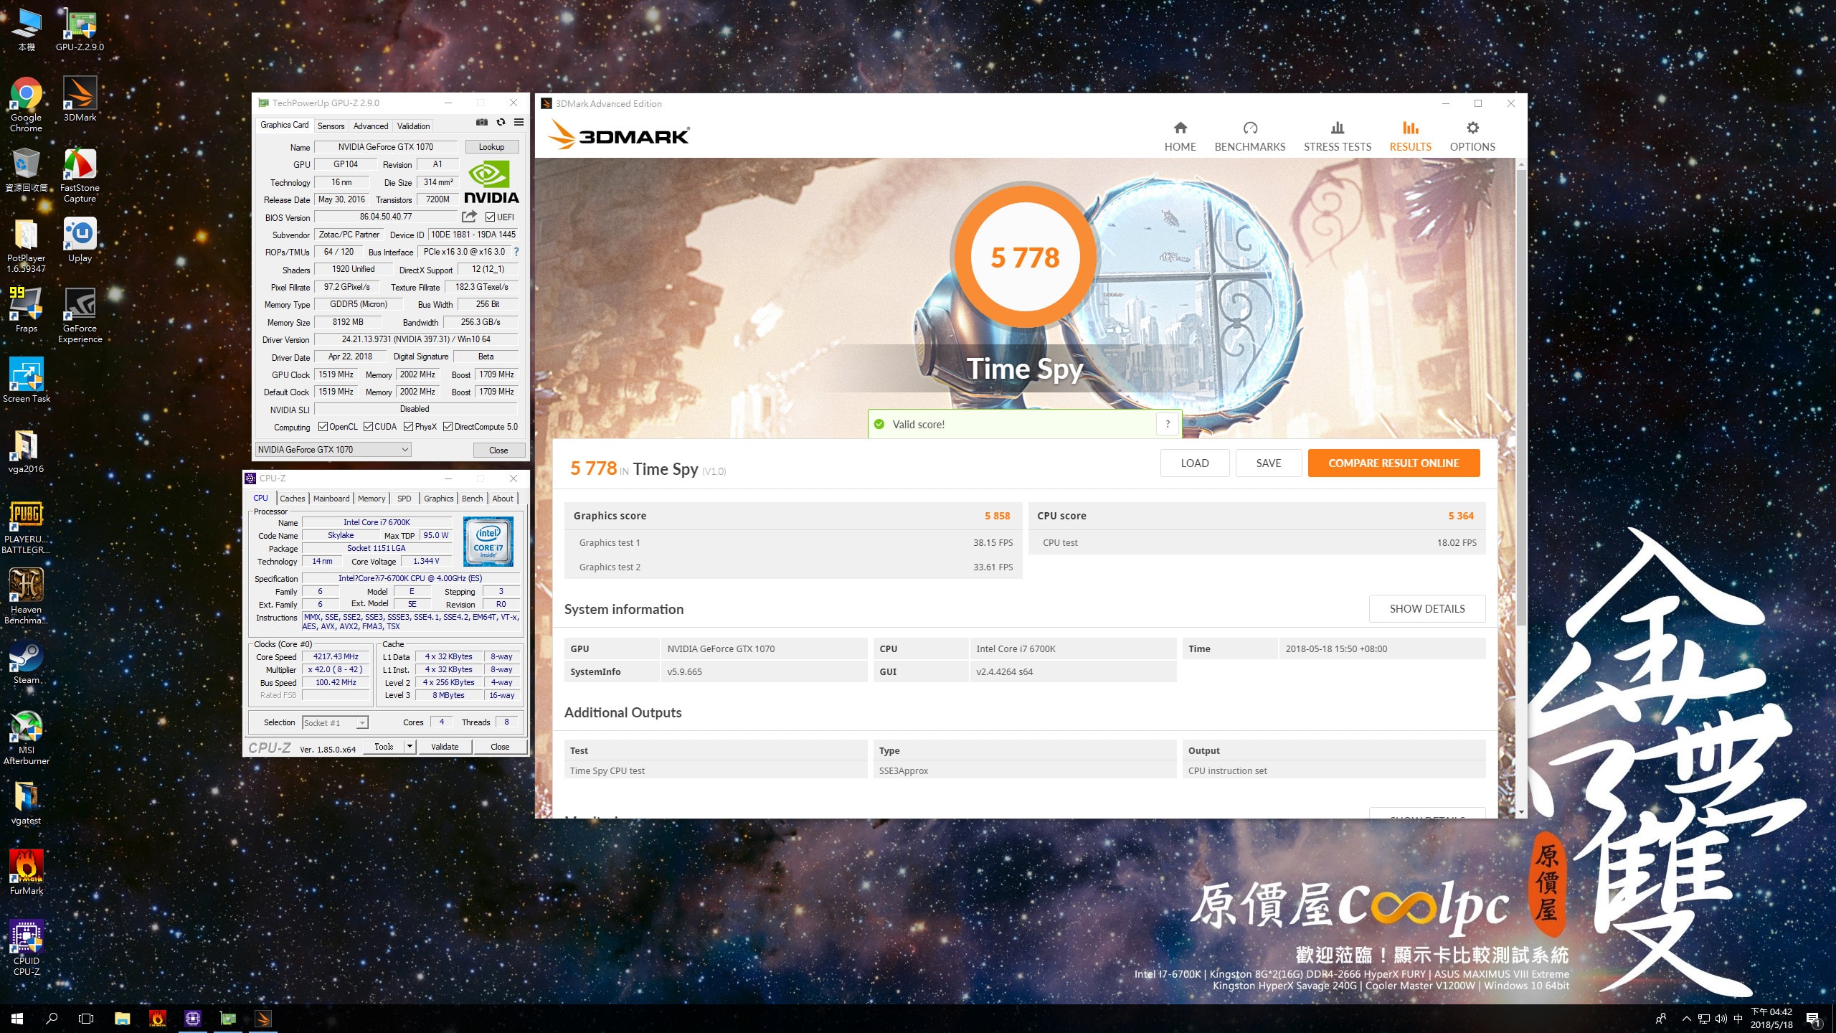Viewport: 1836px width, 1033px height.
Task: Launch Steam desktop icon
Action: point(26,661)
